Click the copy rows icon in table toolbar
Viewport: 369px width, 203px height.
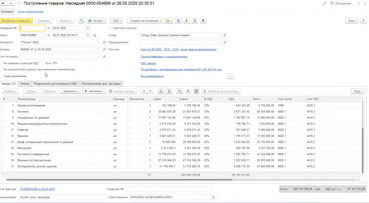click(180, 91)
